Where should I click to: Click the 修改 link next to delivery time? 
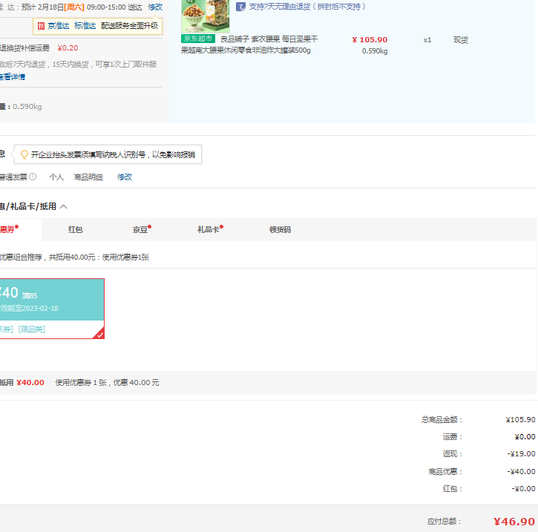[x=155, y=7]
